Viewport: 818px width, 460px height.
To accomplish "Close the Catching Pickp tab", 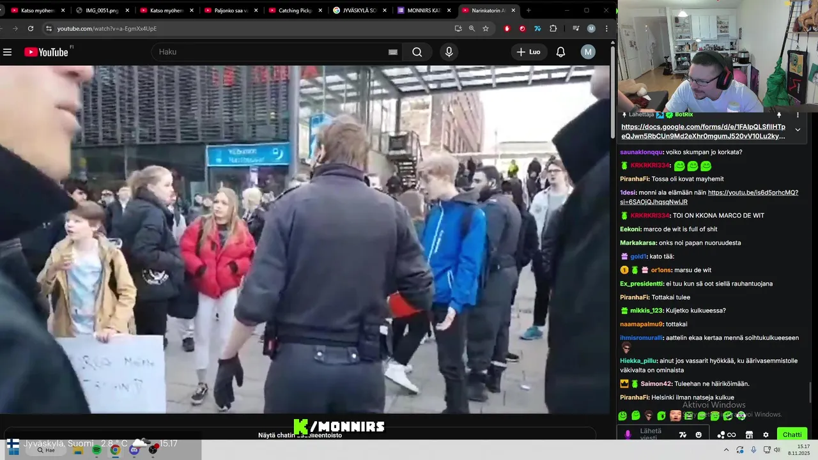I will [321, 10].
